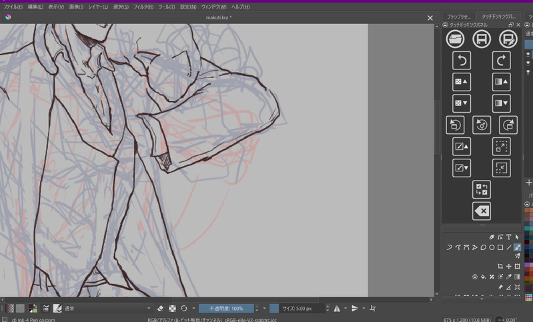
Task: Toggle visibility of second layer eye
Action: (x=528, y=63)
